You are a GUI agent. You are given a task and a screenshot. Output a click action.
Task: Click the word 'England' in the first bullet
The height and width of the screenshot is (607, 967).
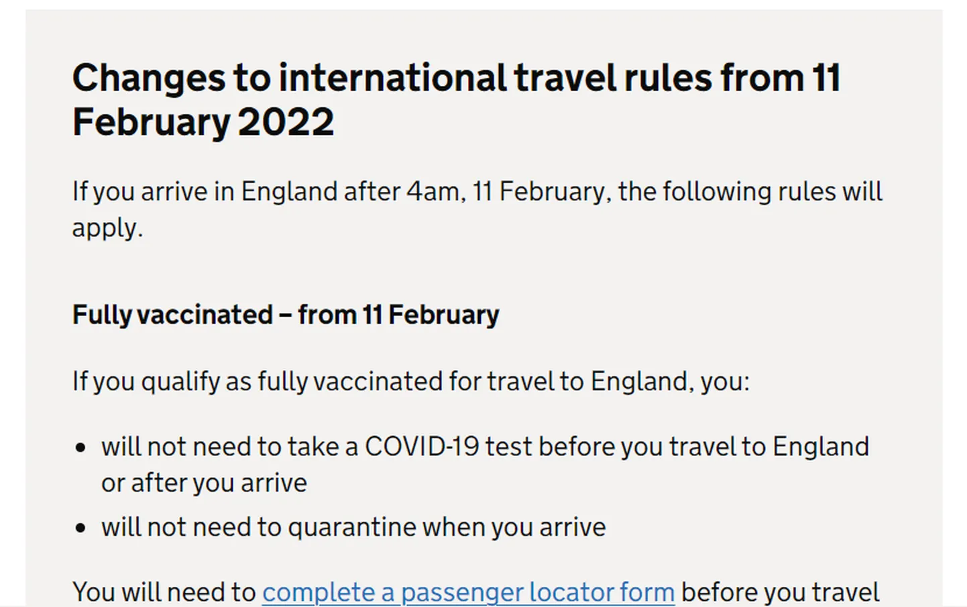coord(821,447)
